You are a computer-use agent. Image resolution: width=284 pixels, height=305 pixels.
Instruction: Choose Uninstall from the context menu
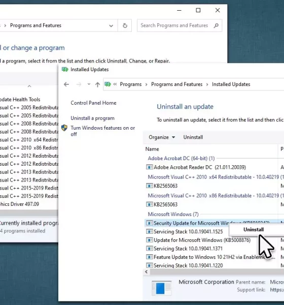254,230
